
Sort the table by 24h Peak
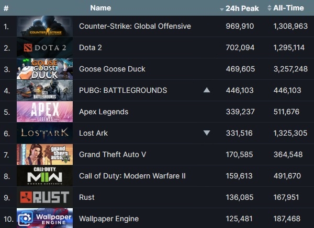point(240,8)
